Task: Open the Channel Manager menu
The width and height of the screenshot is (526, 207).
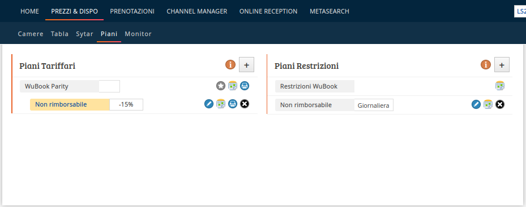Action: click(197, 11)
